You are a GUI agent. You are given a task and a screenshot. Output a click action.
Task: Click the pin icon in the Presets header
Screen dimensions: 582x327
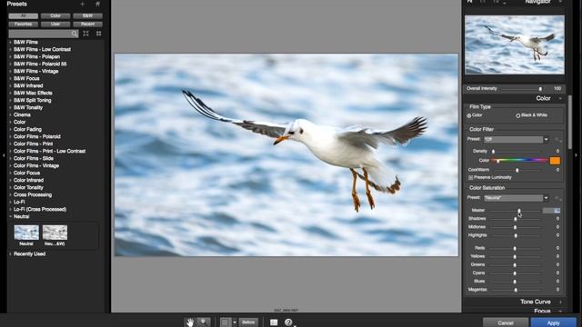[97, 4]
